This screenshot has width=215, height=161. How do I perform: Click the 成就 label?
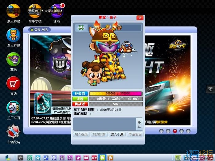point(80,99)
